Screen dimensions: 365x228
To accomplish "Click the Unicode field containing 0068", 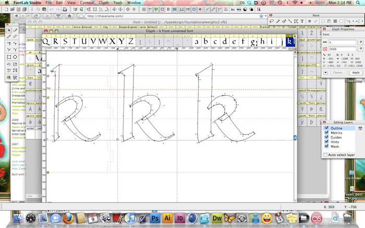I will (x=342, y=49).
